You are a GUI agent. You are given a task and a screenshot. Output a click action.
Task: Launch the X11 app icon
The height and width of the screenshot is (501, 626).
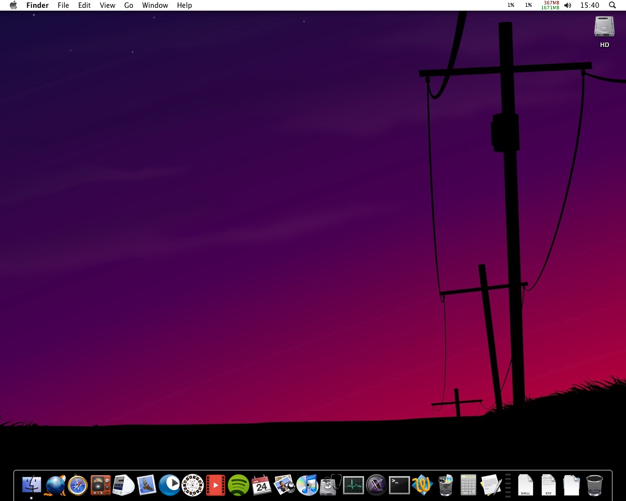[x=377, y=485]
